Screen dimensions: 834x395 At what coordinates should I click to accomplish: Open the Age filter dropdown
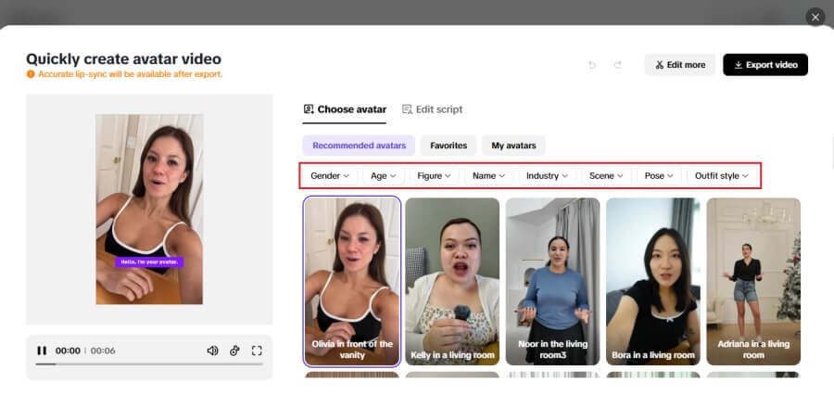[383, 175]
